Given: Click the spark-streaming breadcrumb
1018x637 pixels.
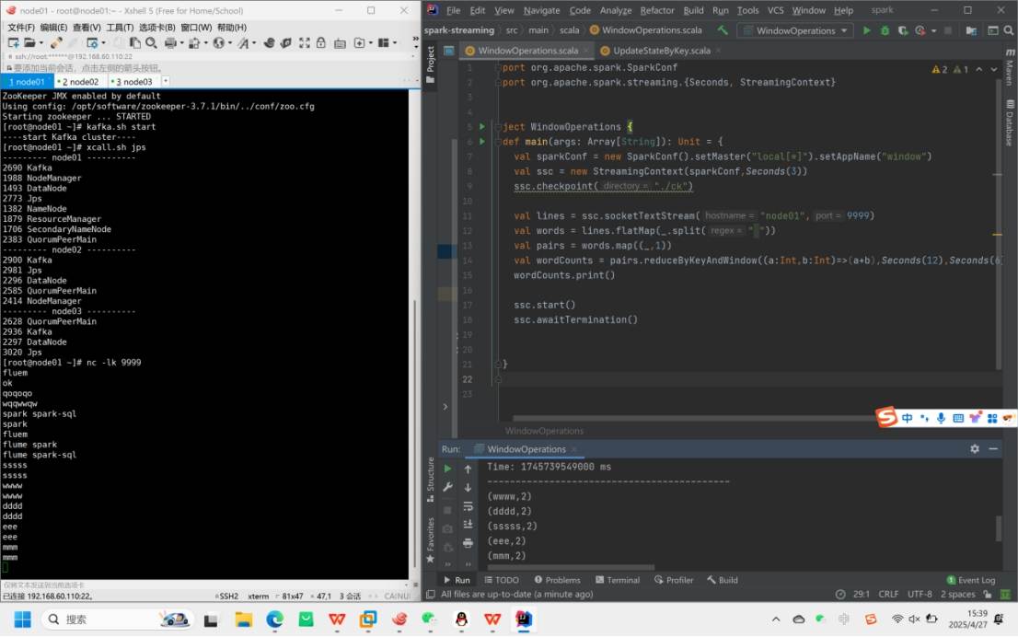Looking at the screenshot, I should pyautogui.click(x=459, y=29).
